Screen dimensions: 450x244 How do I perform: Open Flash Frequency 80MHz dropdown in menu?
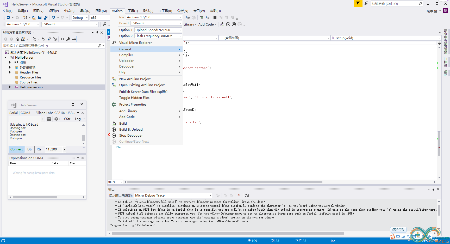(158, 36)
